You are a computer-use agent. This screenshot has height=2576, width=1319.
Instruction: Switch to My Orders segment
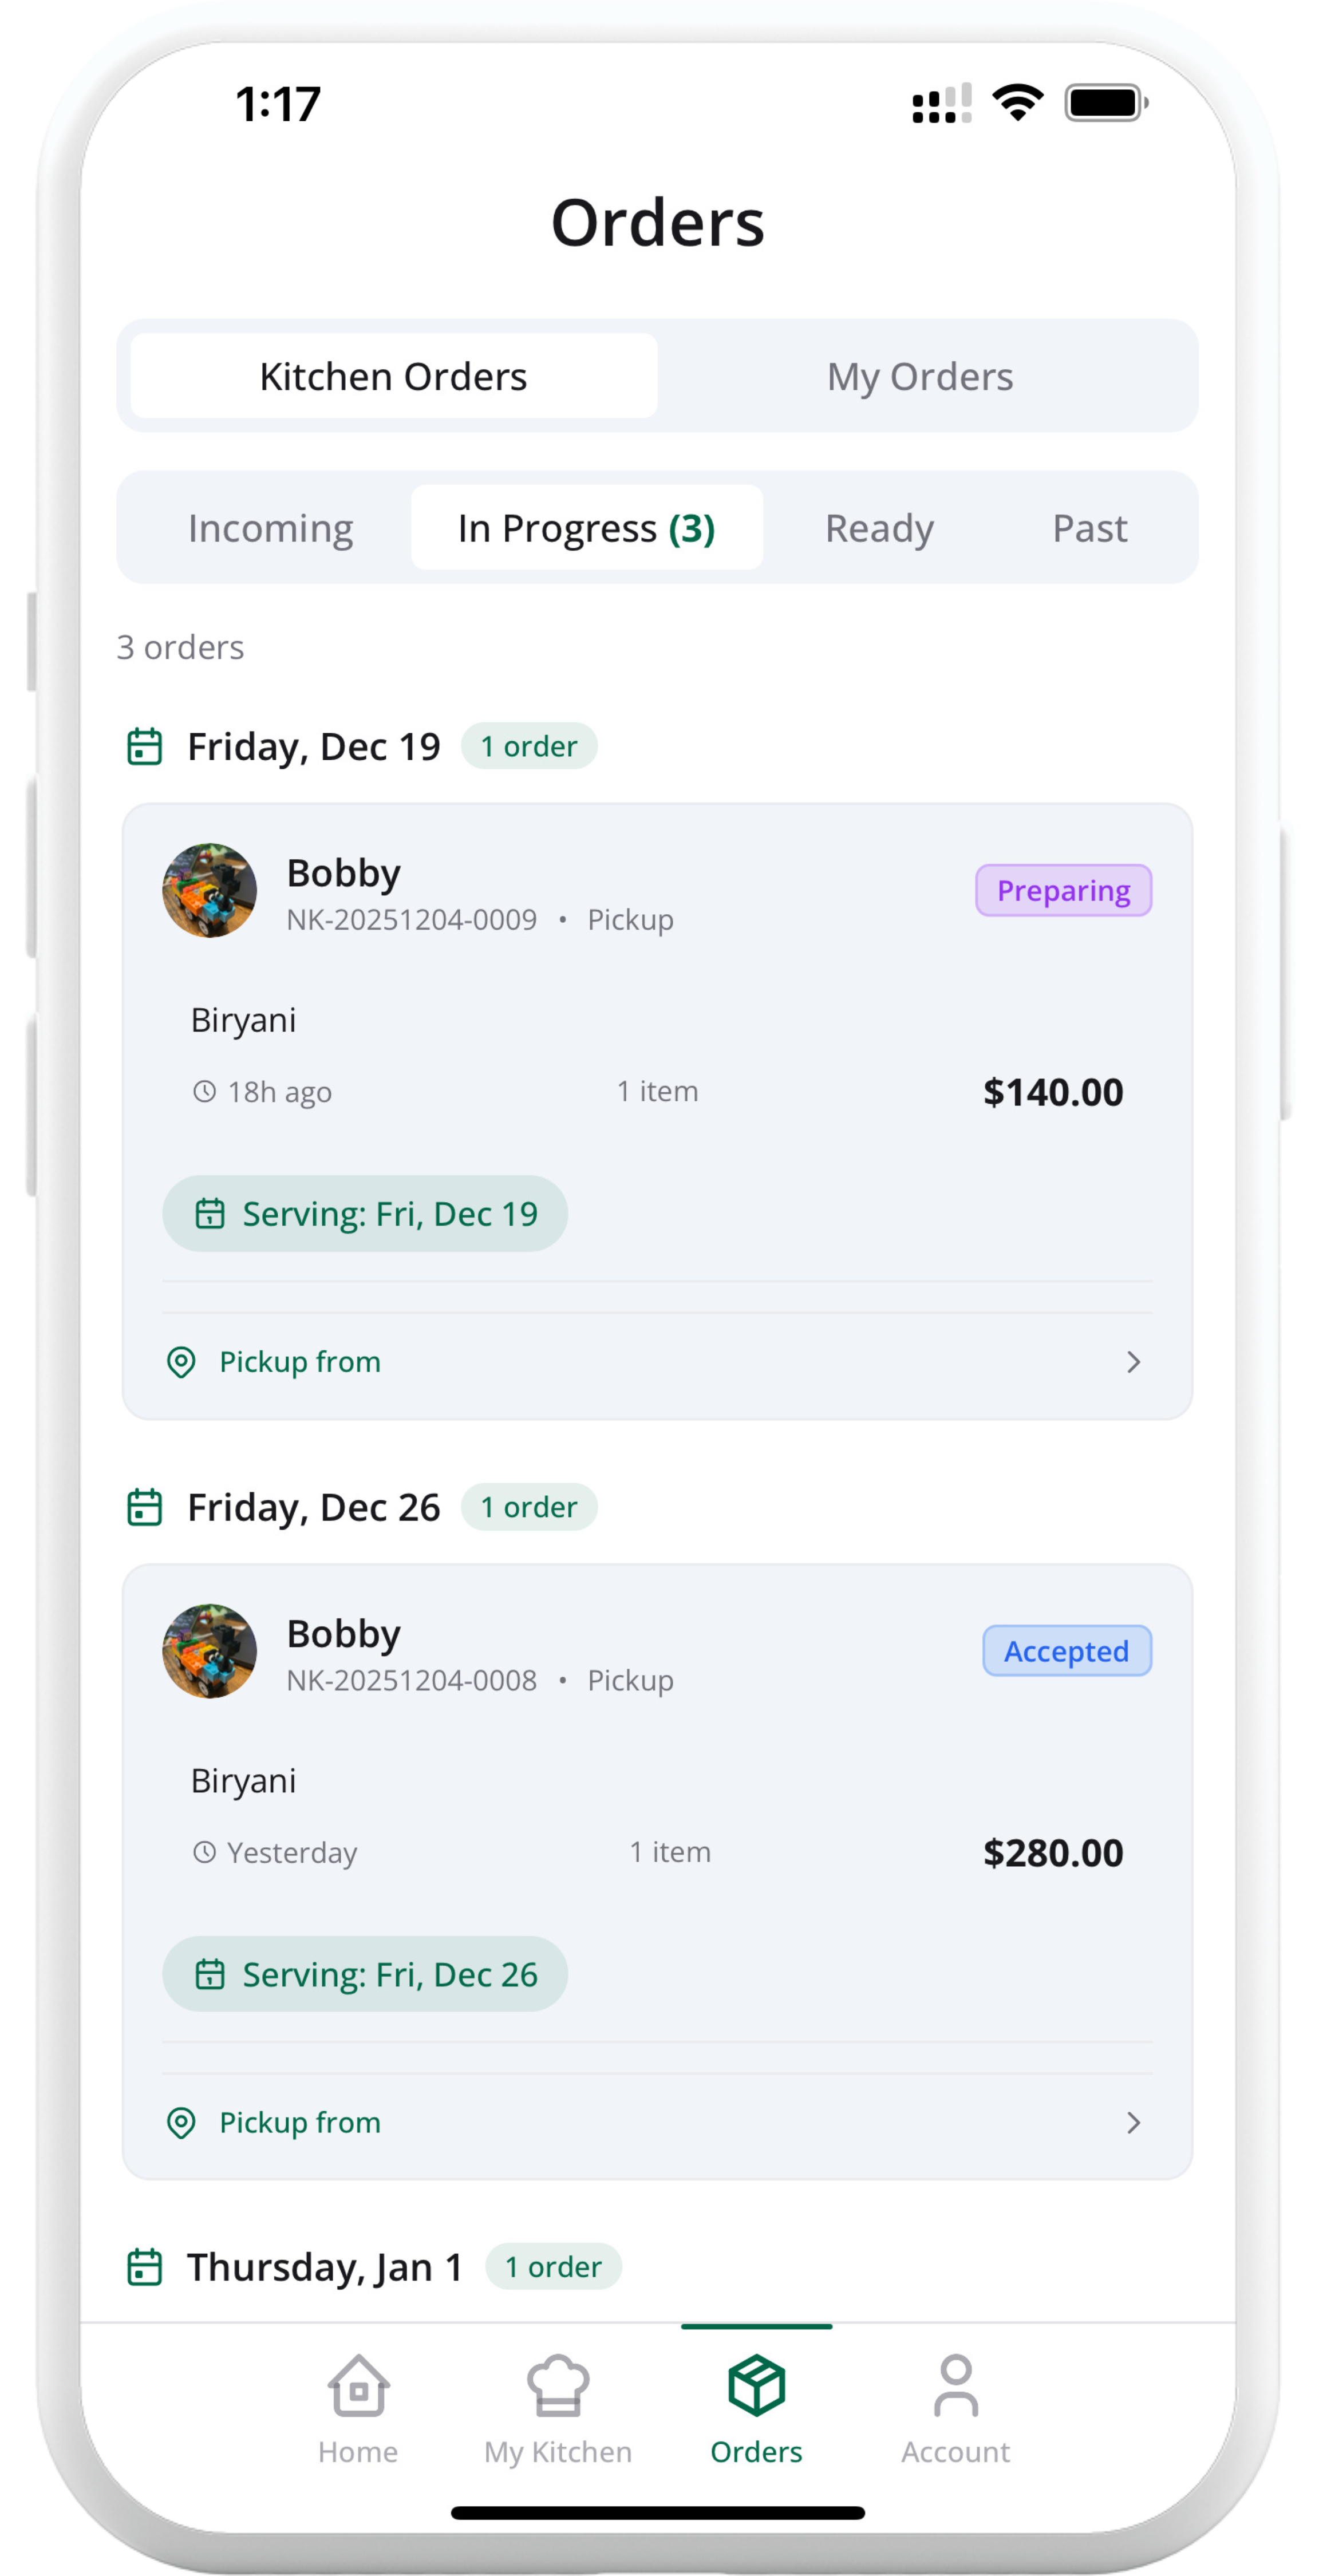pos(920,377)
